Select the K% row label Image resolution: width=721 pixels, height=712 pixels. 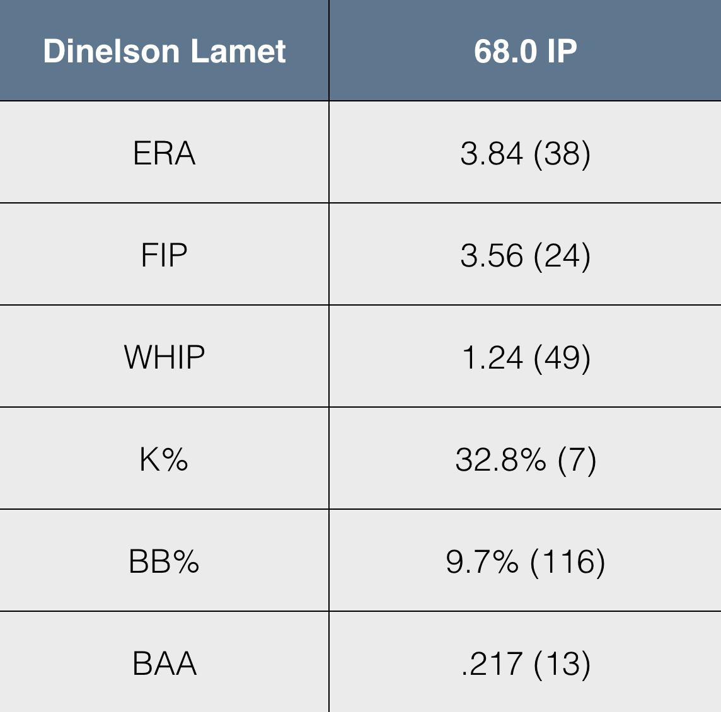point(164,459)
